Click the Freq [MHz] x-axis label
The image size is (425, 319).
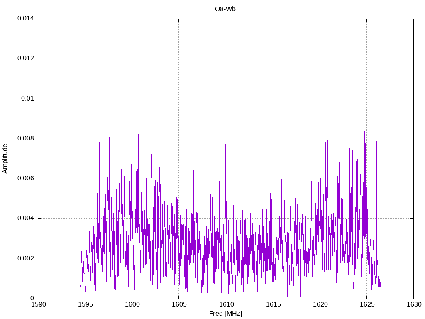[225, 314]
